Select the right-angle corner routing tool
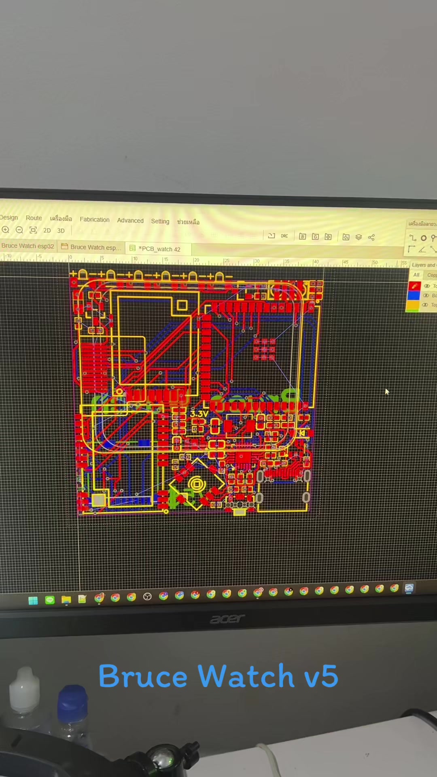 [x=412, y=249]
